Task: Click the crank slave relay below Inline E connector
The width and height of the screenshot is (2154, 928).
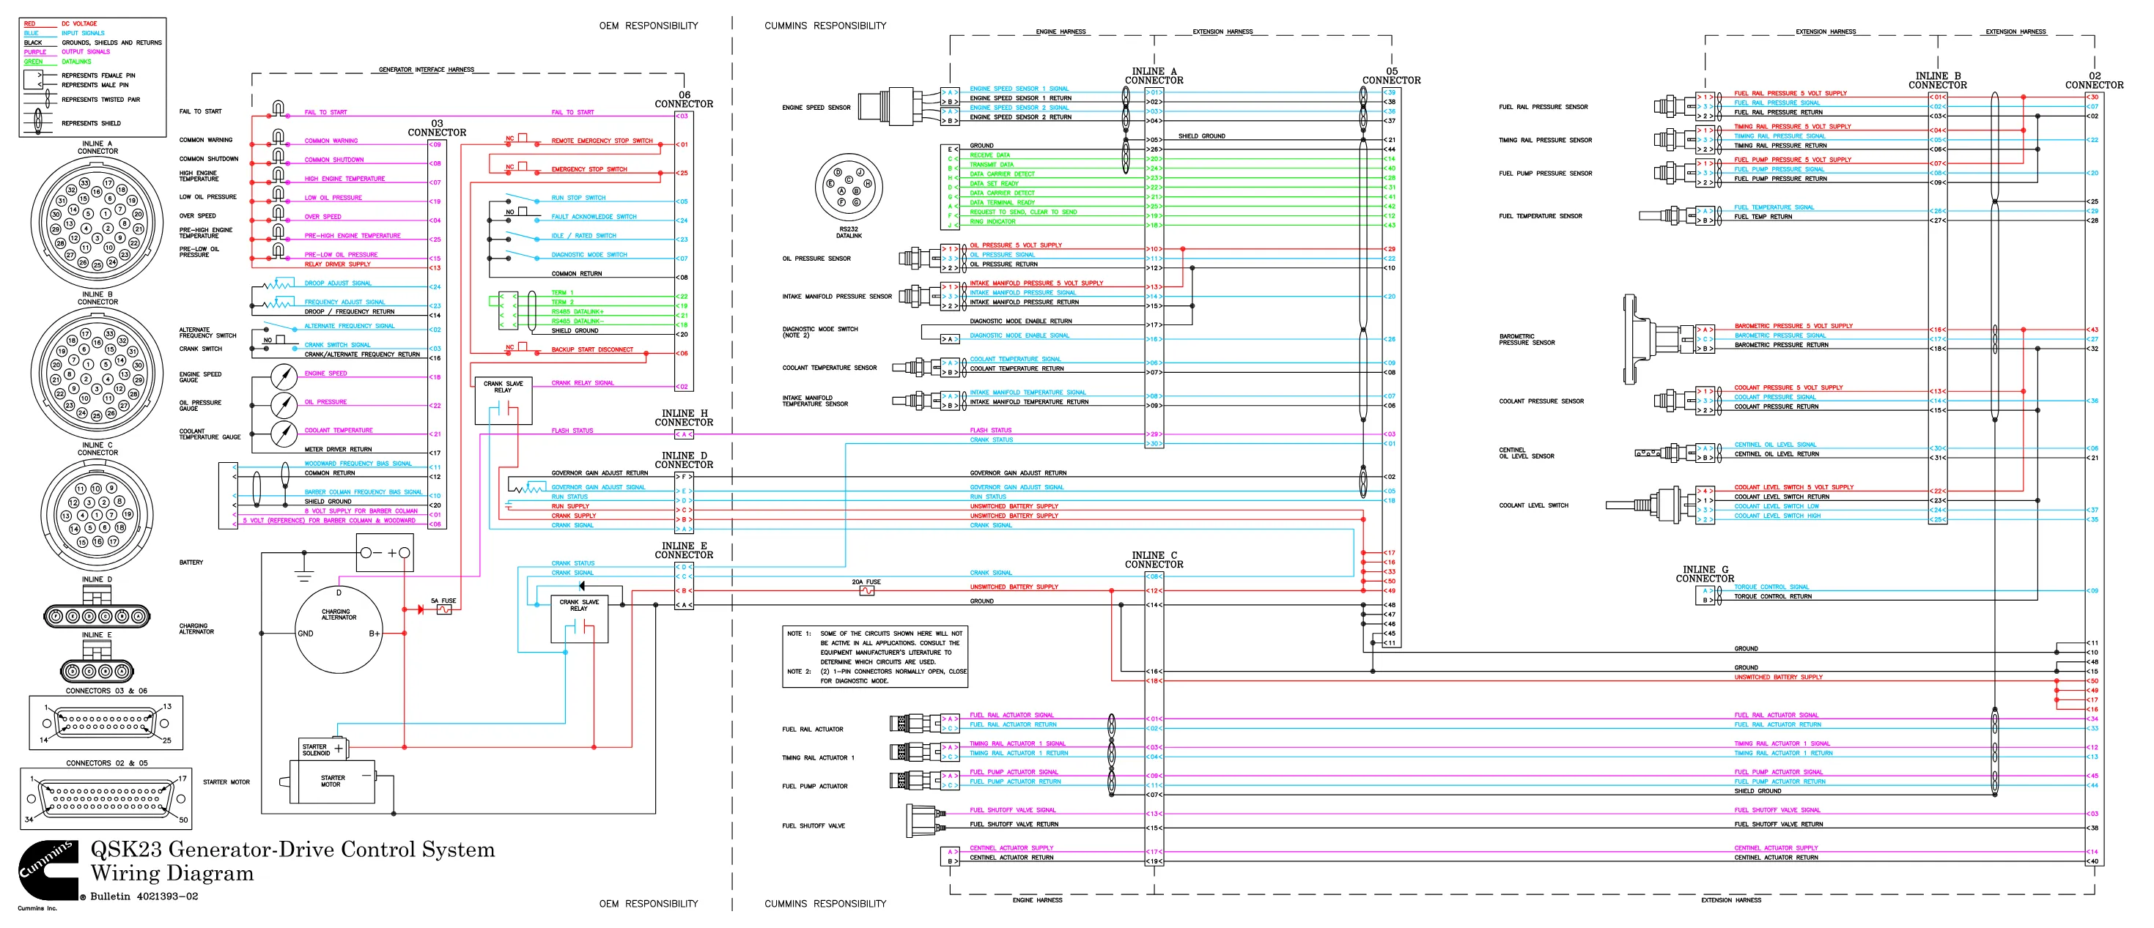Action: coord(579,618)
